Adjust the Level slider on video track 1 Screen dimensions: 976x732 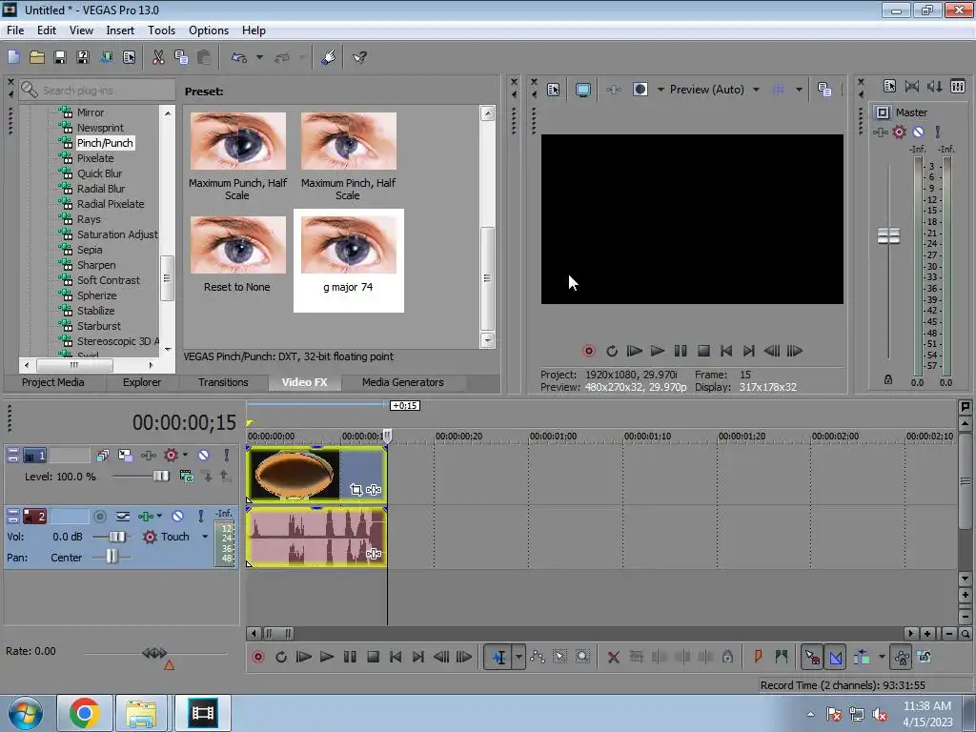tap(160, 477)
